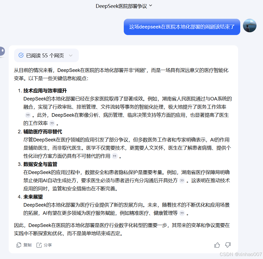Click the share icon next to 分享

[39, 245]
